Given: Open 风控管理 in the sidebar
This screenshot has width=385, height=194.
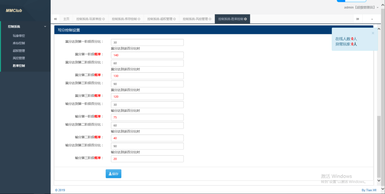Looking at the screenshot, I should (19, 58).
